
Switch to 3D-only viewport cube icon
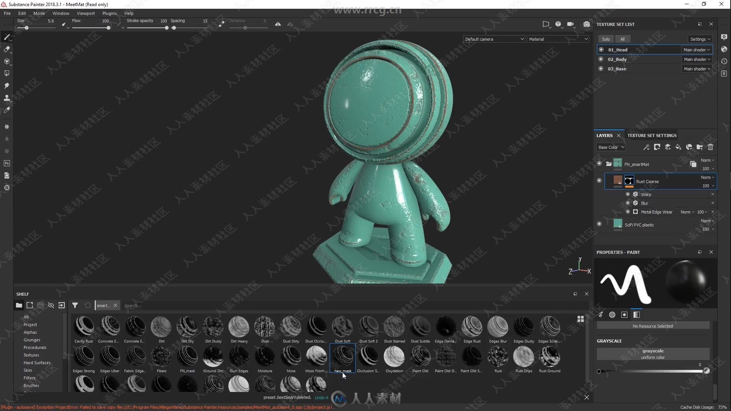[558, 24]
